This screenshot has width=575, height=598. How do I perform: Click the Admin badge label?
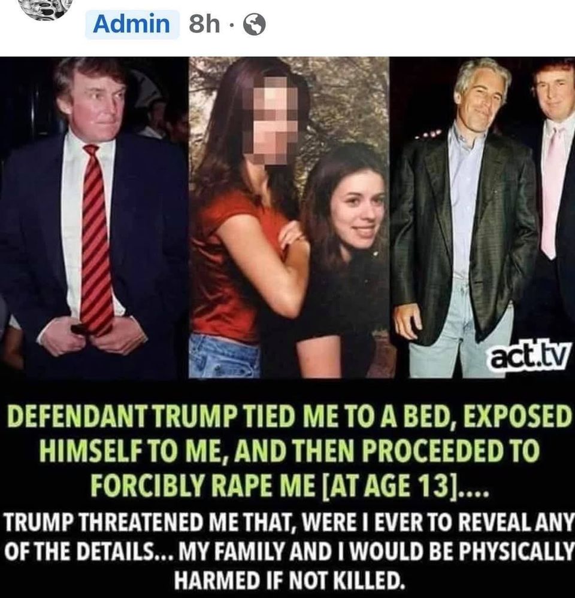132,25
